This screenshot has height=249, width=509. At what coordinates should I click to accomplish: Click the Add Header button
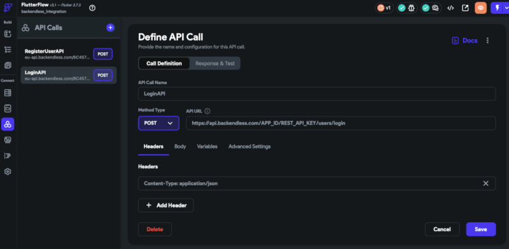point(166,206)
